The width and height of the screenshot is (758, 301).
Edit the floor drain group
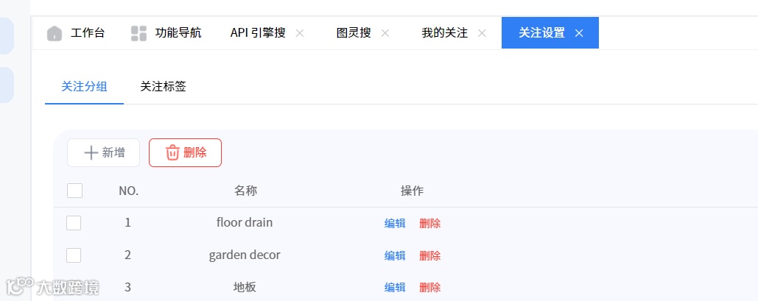[395, 223]
